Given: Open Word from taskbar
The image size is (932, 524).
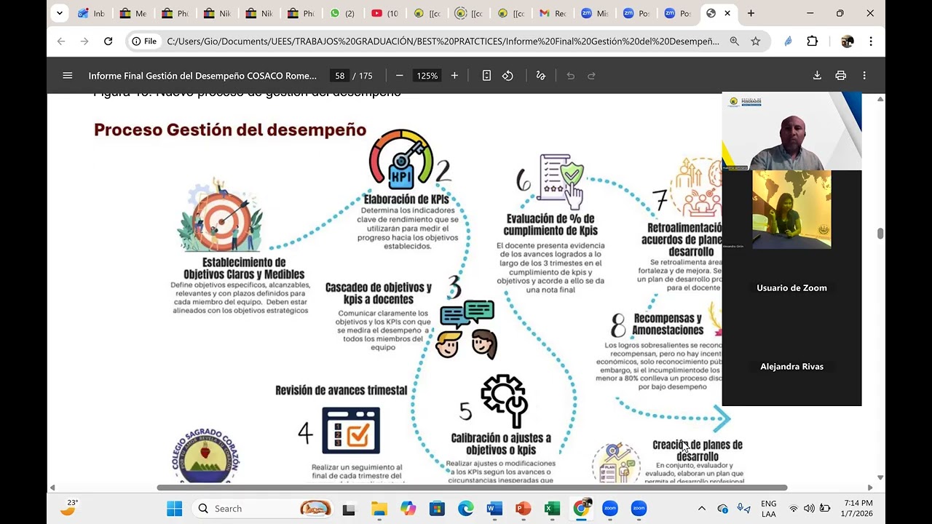Looking at the screenshot, I should pos(494,509).
